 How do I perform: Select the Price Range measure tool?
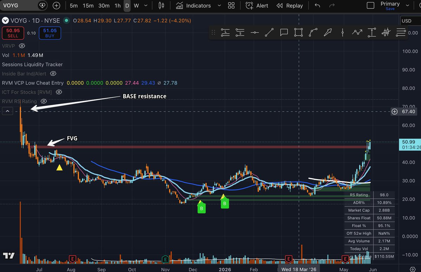point(372,33)
